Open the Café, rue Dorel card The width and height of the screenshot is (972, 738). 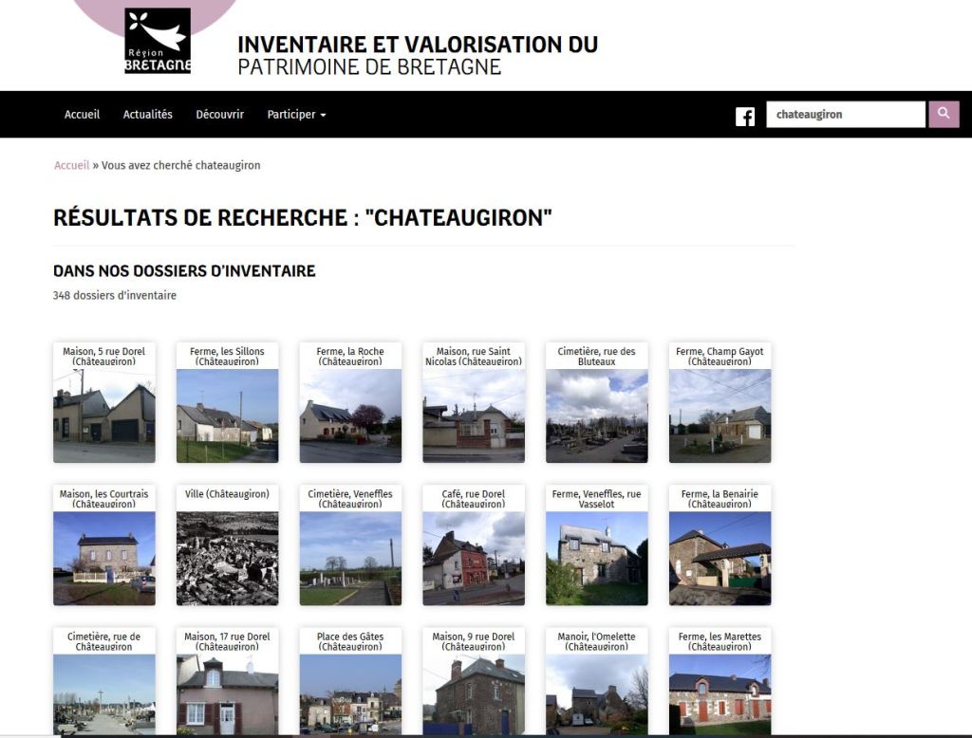[473, 557]
